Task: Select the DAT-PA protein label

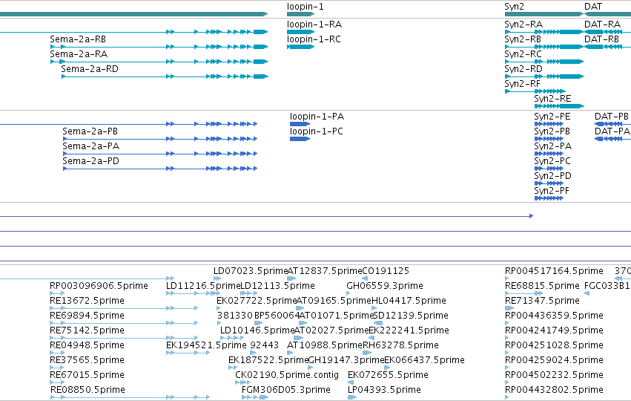Action: point(612,131)
